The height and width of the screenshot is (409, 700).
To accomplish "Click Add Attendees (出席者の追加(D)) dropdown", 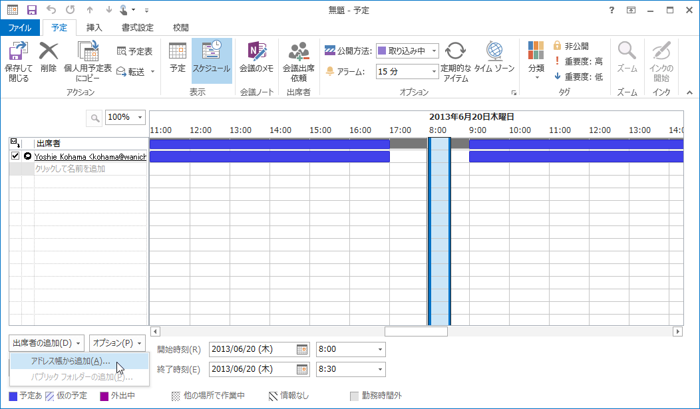I will click(x=47, y=343).
